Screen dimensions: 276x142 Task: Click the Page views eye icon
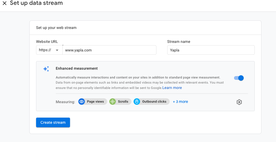[x=82, y=102]
